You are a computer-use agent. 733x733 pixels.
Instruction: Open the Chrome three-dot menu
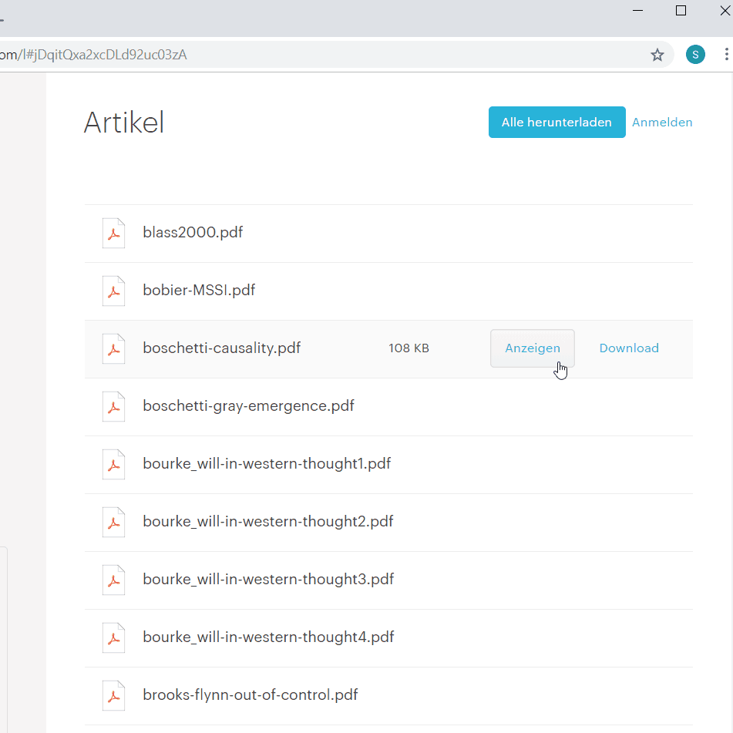(x=726, y=54)
